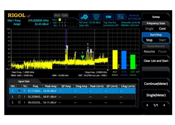The width and height of the screenshot is (175, 125).
Task: Click the meter refresh arrows icon
Action: [137, 72]
